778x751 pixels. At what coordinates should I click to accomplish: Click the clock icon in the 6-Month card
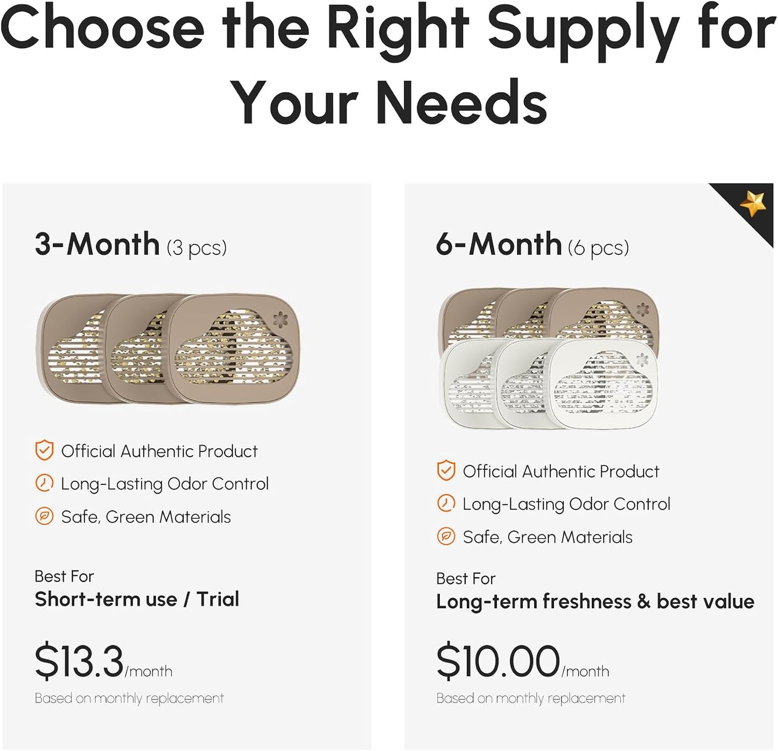pyautogui.click(x=446, y=503)
